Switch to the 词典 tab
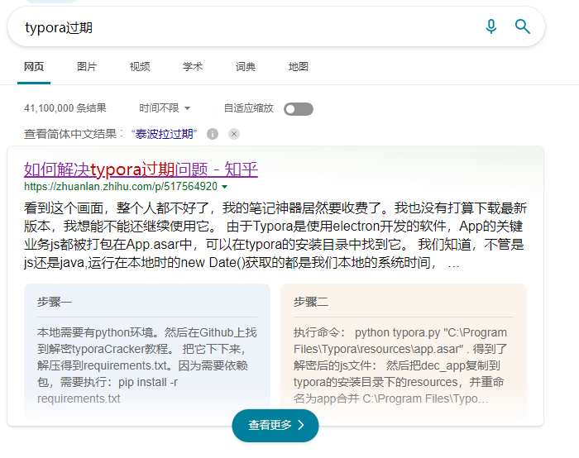Image resolution: width=579 pixels, height=458 pixels. pyautogui.click(x=245, y=67)
